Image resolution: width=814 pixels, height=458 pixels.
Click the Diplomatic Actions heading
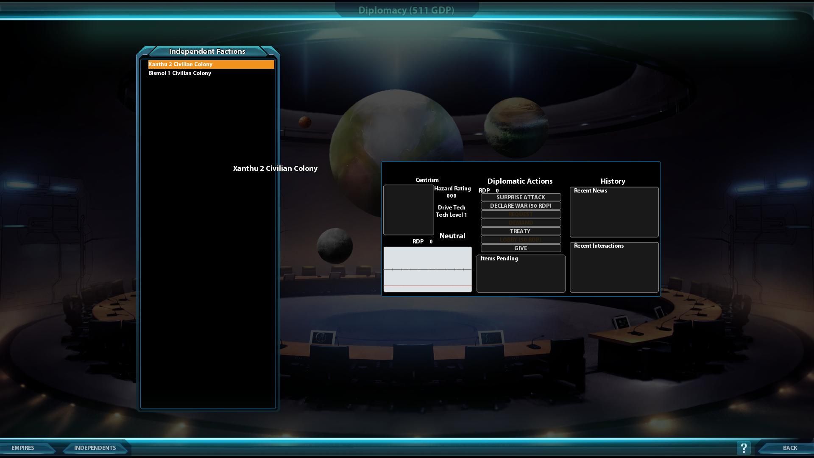tap(520, 181)
